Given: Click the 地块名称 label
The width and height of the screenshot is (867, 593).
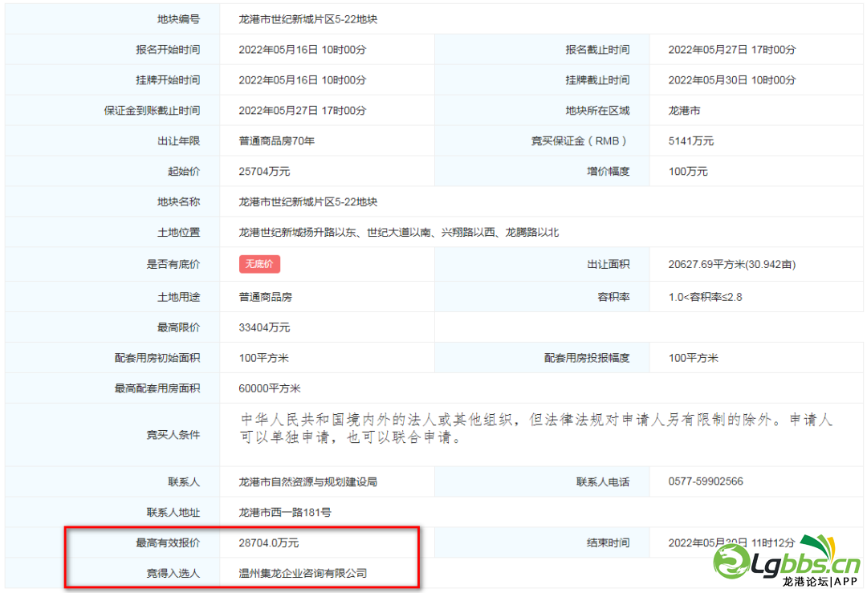Looking at the screenshot, I should [178, 201].
